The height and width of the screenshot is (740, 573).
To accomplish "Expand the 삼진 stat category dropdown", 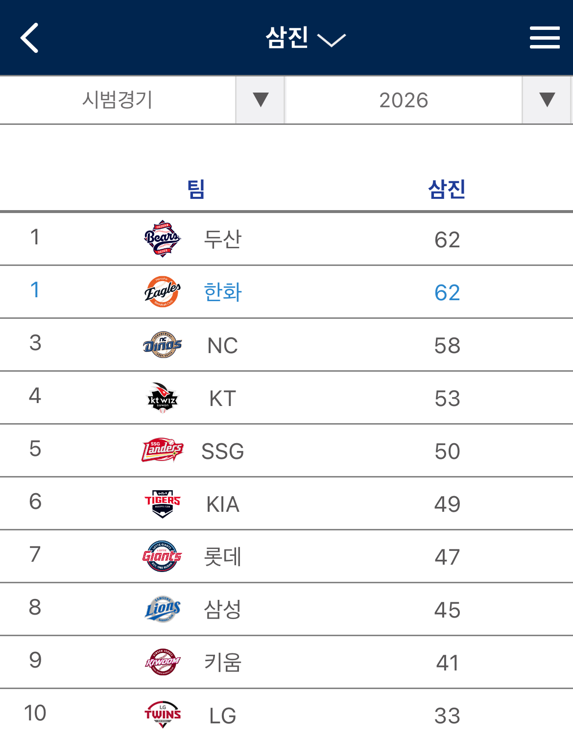I will pos(306,38).
